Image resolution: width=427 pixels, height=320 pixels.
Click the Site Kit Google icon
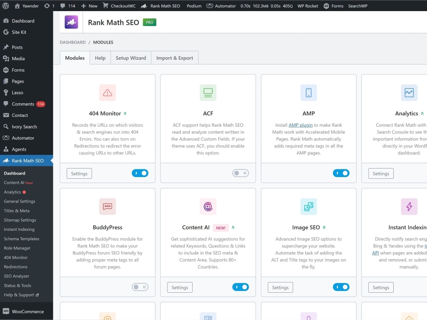pyautogui.click(x=6, y=32)
